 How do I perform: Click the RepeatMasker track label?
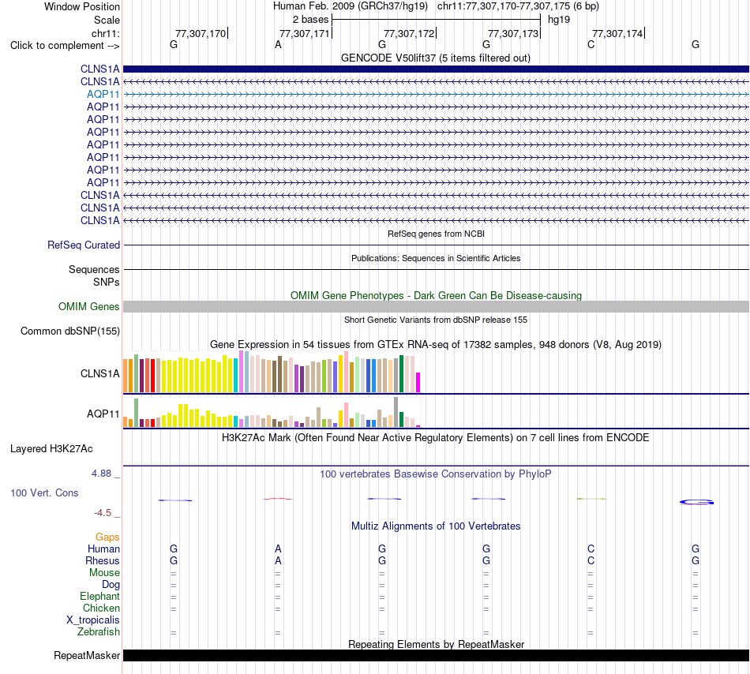tap(87, 655)
